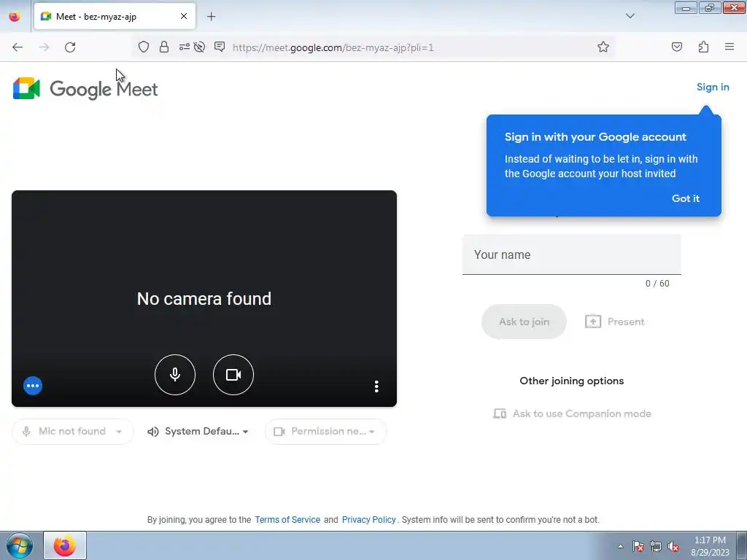Click the URL address bar text

point(333,47)
